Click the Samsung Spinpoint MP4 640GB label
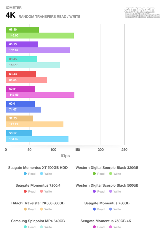Viewport: 166px width, 234px height. tap(38, 221)
